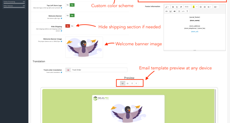Preview email on mobile phone

tap(136, 84)
